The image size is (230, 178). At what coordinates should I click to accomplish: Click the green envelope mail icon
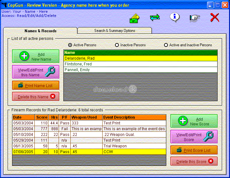[134, 19]
